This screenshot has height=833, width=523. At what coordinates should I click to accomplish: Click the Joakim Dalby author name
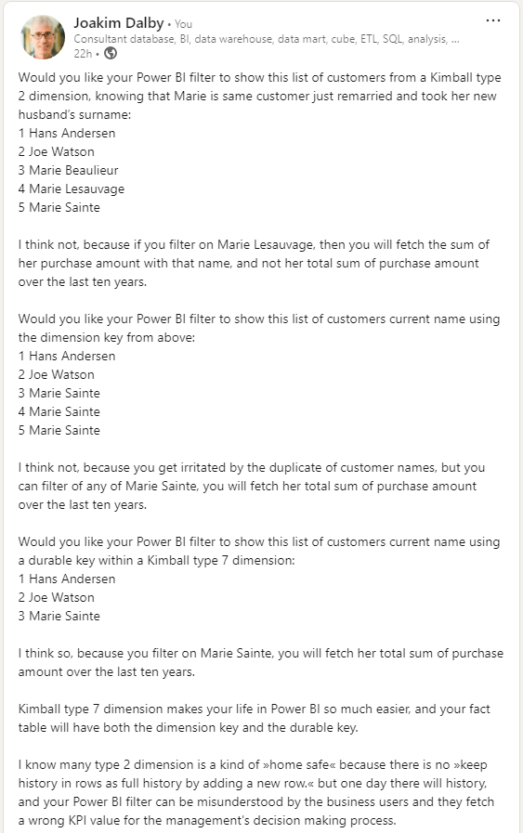point(119,23)
